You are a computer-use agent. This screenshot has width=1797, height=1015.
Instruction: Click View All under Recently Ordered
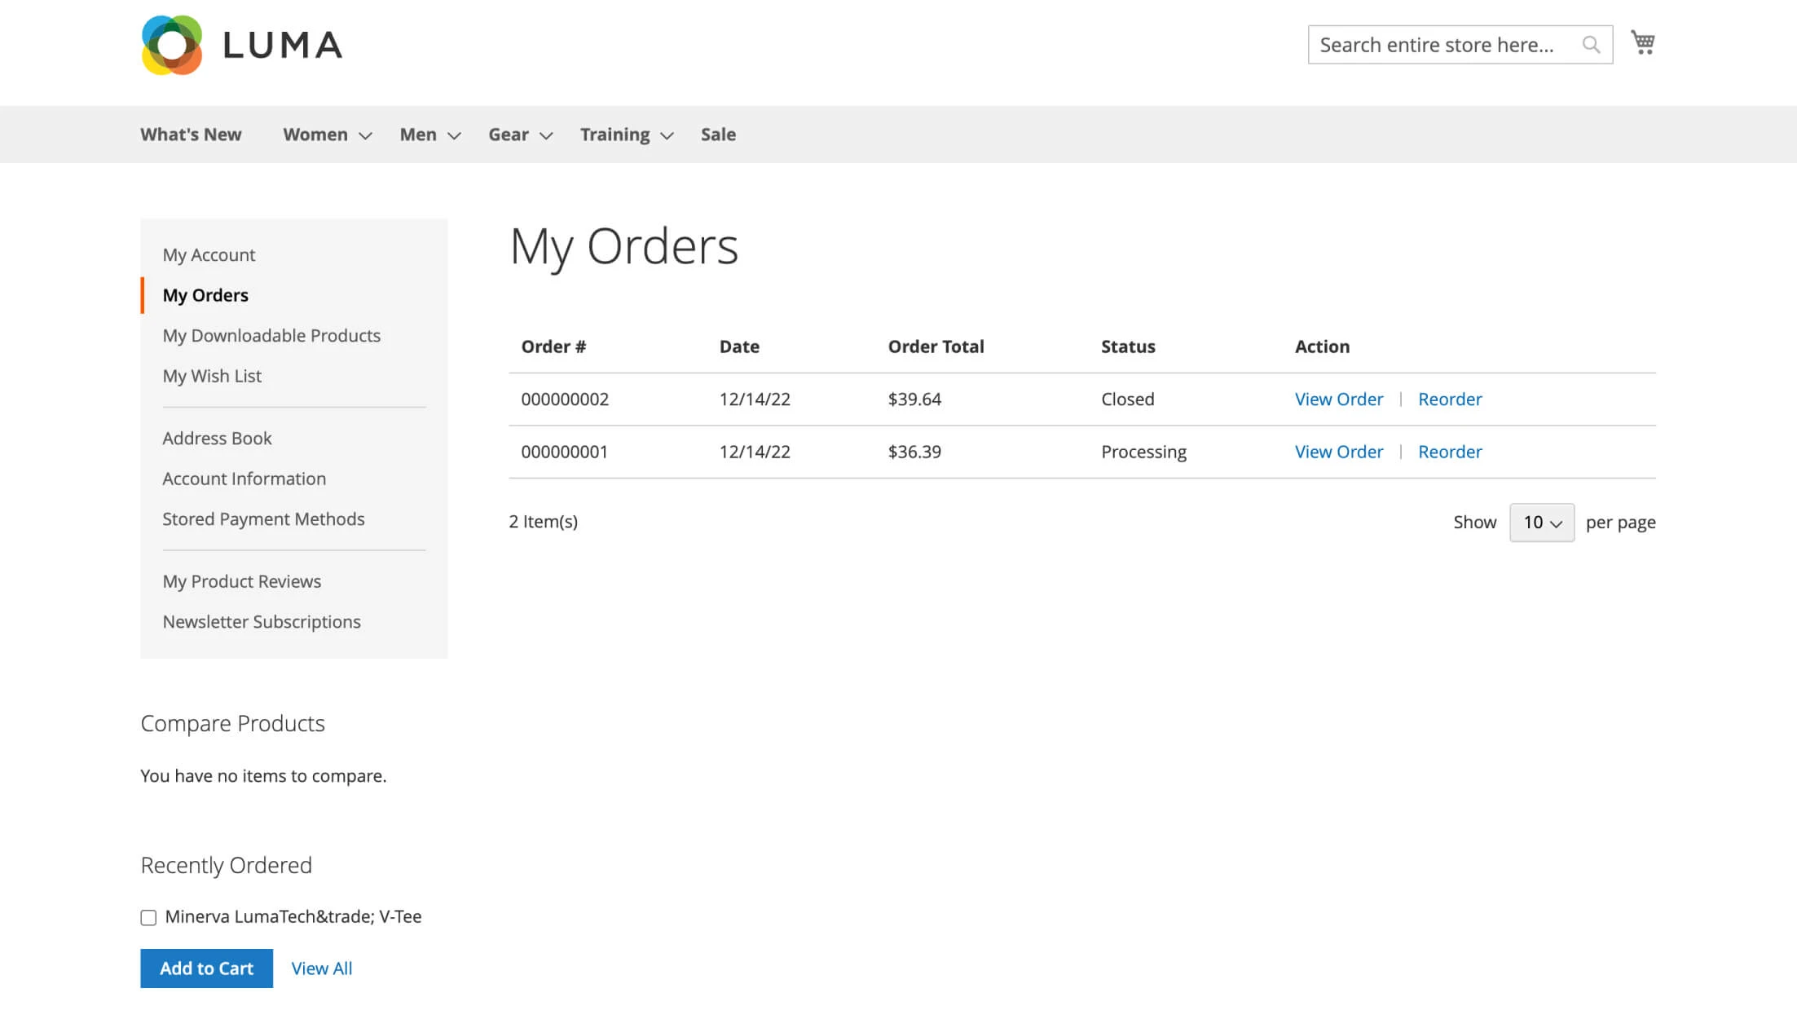point(321,968)
